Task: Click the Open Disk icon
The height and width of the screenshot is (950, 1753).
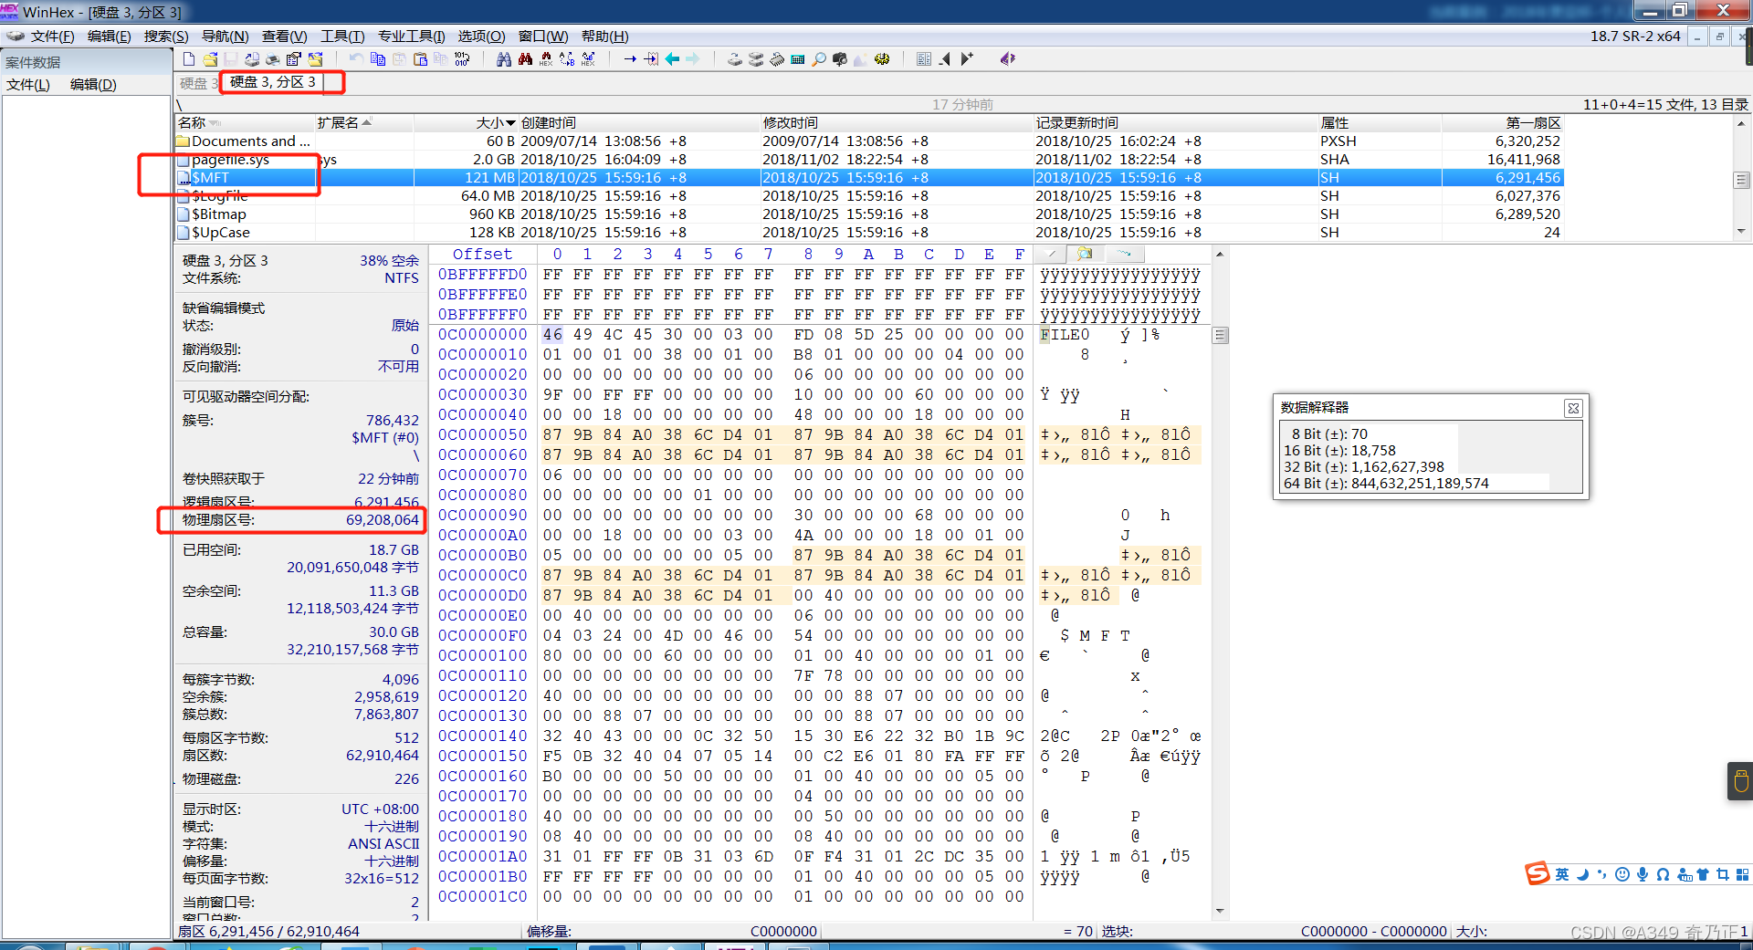Action: click(x=735, y=59)
